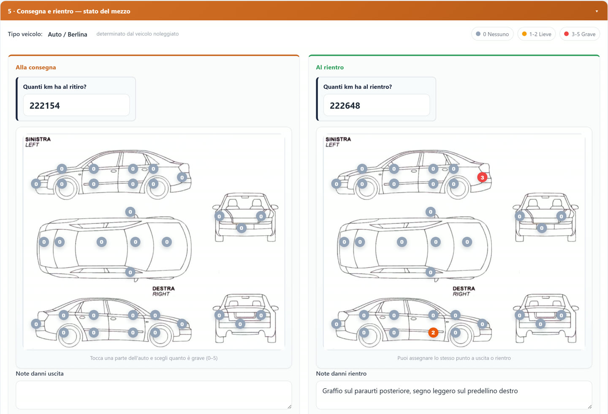Focus the km al rientro field 222648
Image resolution: width=608 pixels, height=414 pixels.
click(376, 105)
